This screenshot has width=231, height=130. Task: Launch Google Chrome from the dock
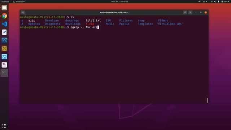click(4, 16)
